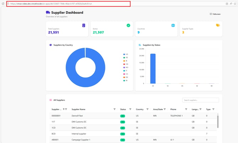This screenshot has width=238, height=143.
Task: Click the Active value 21,507
Action: [x=98, y=32]
